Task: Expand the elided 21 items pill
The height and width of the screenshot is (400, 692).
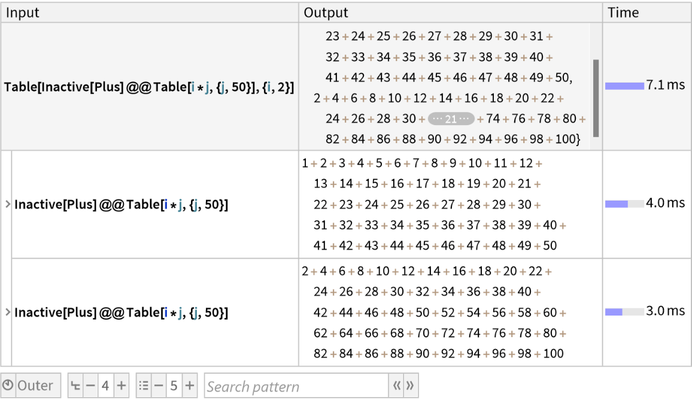Action: [451, 119]
